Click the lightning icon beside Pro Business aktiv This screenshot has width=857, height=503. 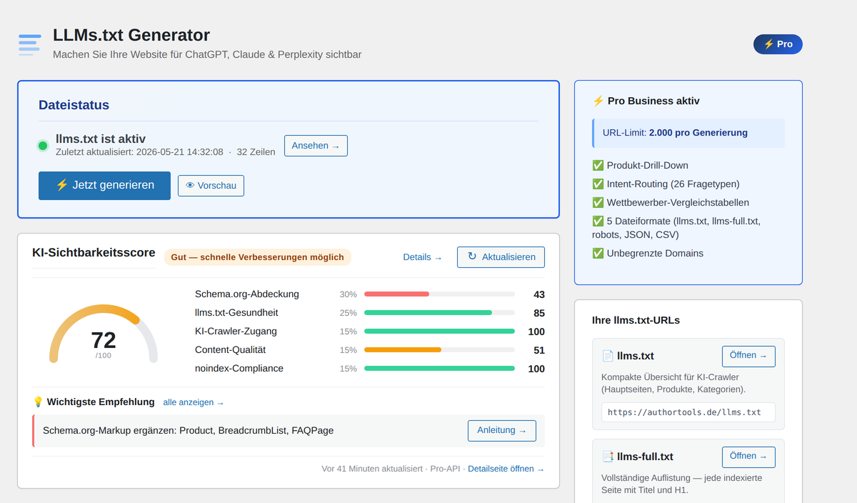(598, 101)
